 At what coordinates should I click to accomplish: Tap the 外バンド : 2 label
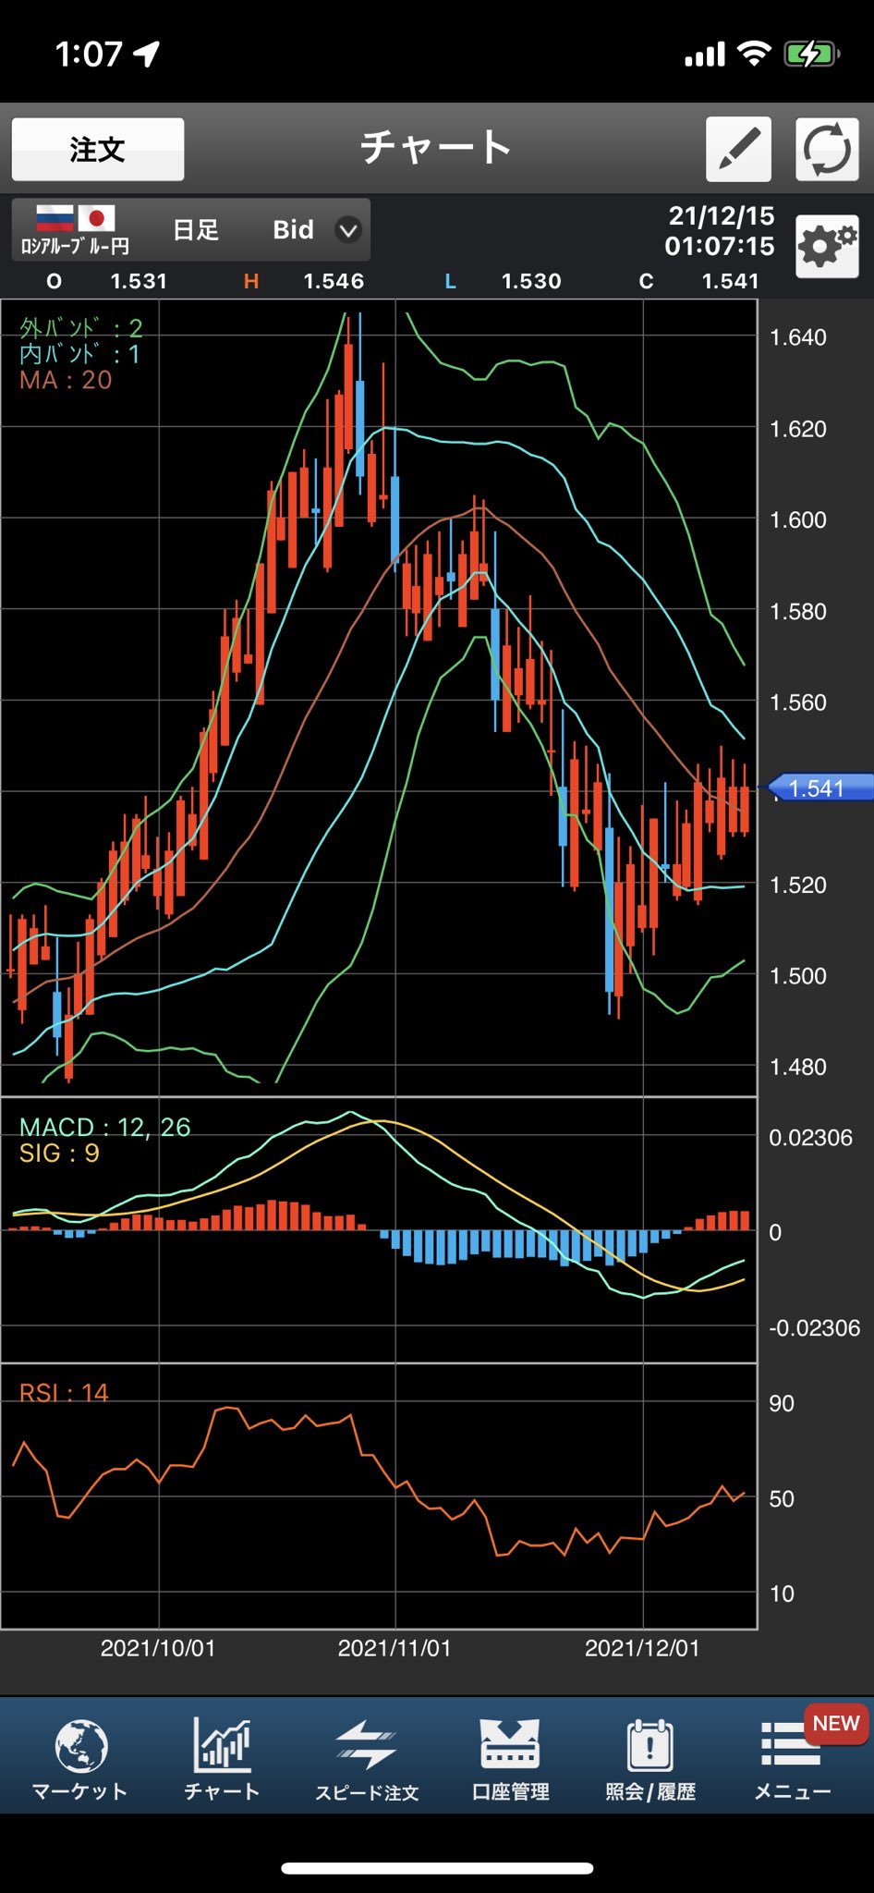(81, 328)
